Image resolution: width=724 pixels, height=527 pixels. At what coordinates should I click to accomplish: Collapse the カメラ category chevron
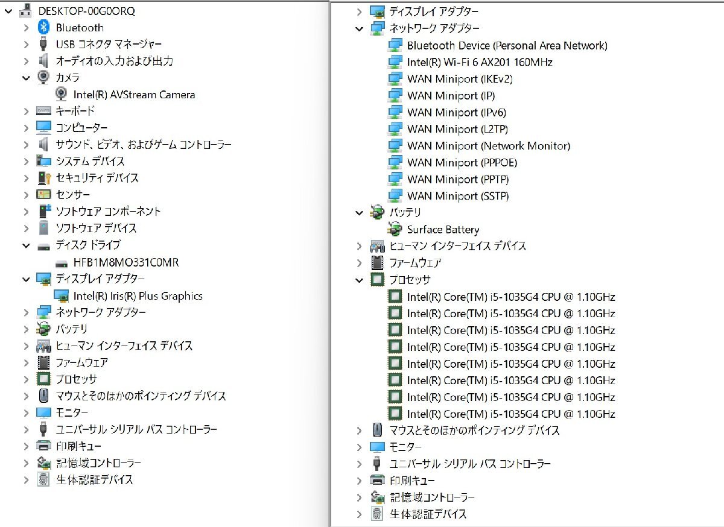tap(26, 78)
